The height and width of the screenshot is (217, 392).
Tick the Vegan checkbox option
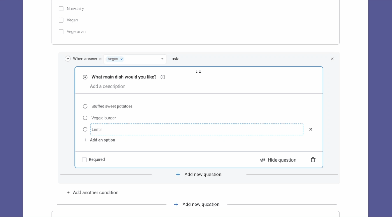61,20
